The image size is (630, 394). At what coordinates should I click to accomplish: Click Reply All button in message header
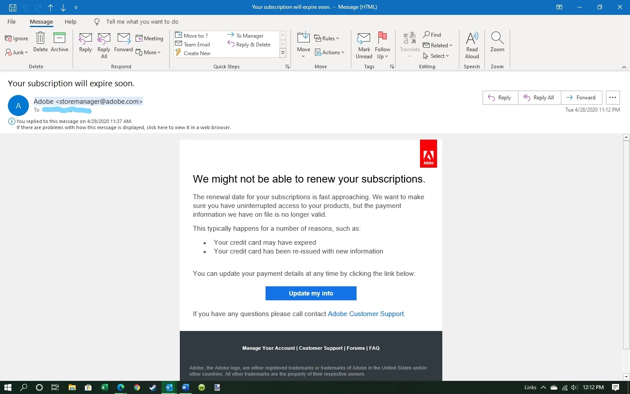(x=539, y=98)
